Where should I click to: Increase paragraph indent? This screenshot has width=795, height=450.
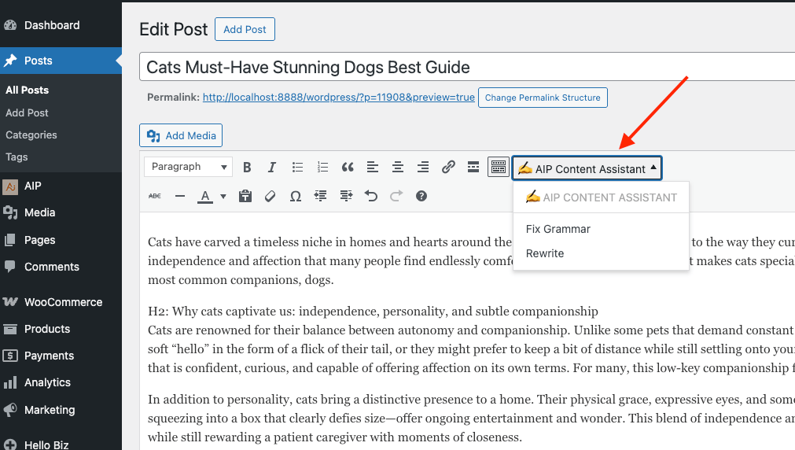point(346,196)
